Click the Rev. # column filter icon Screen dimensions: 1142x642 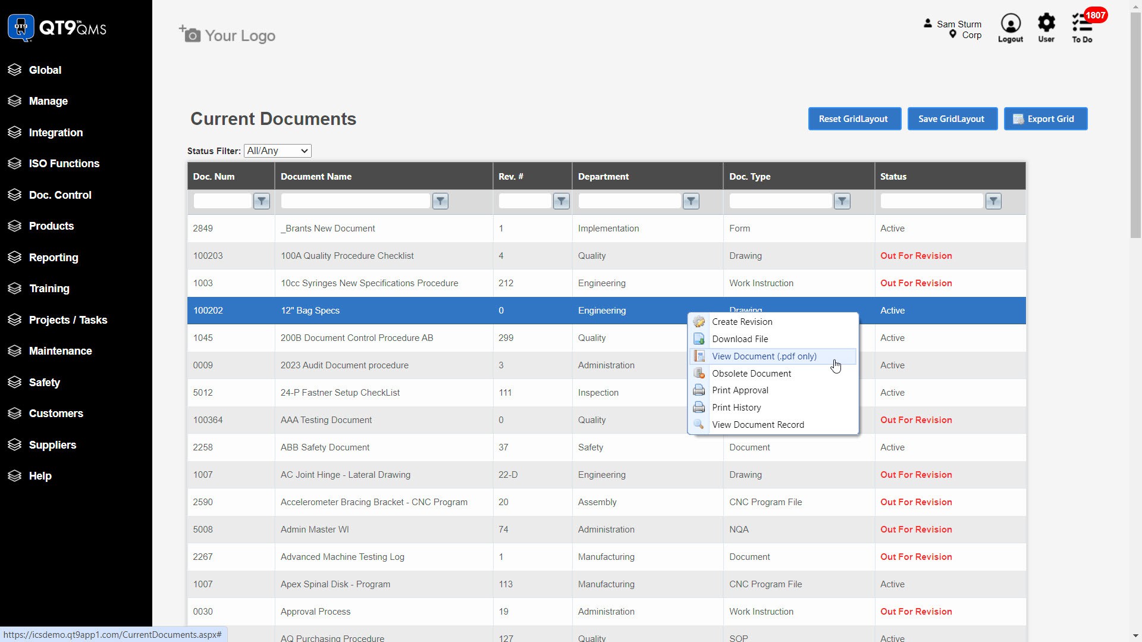561,201
